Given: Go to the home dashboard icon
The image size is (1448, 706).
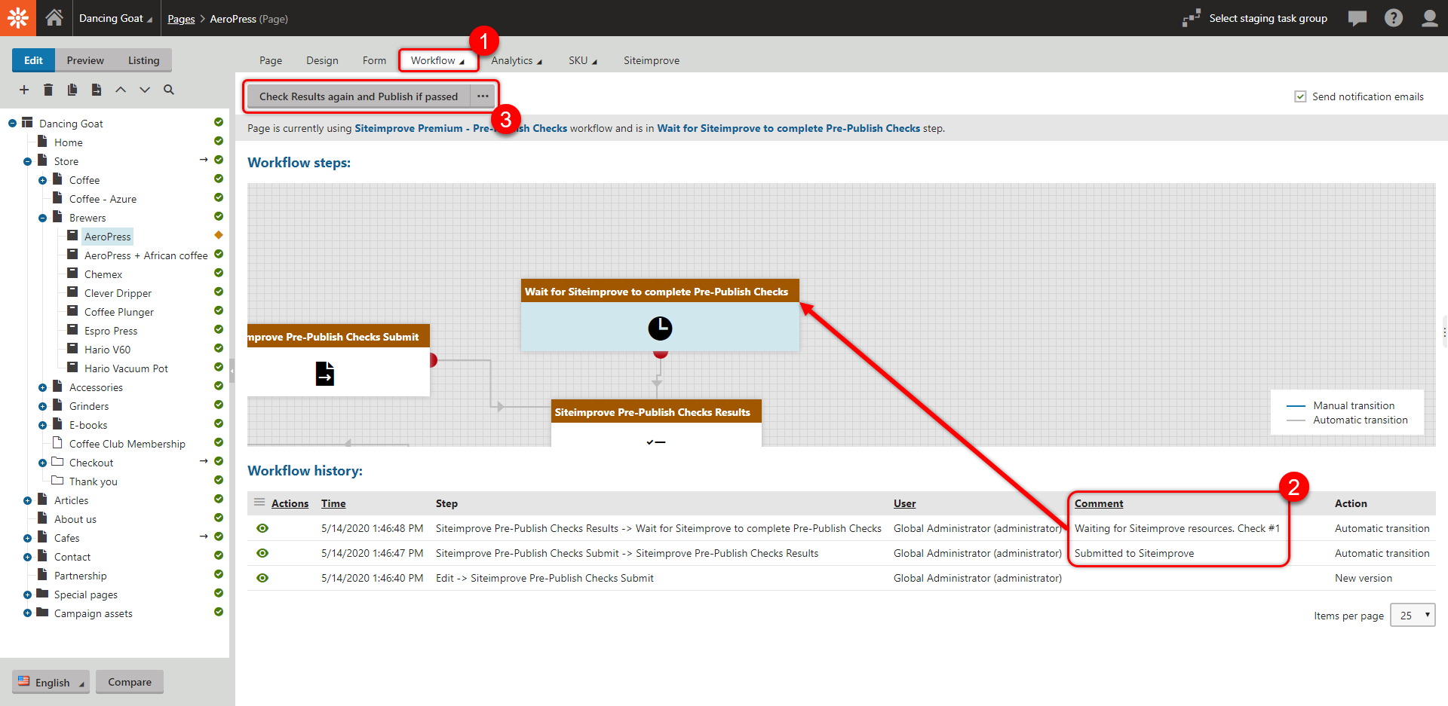Looking at the screenshot, I should [x=54, y=17].
